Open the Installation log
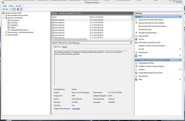185x121 pixels. (x=14, y=25)
